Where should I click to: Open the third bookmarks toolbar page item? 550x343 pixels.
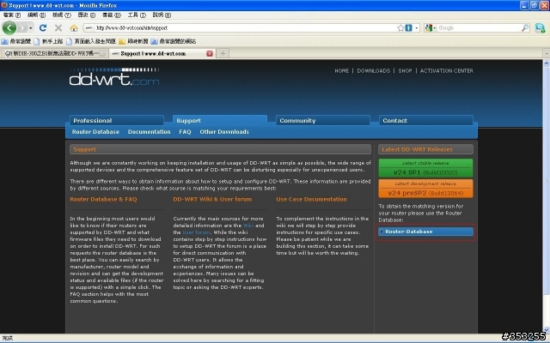point(91,41)
